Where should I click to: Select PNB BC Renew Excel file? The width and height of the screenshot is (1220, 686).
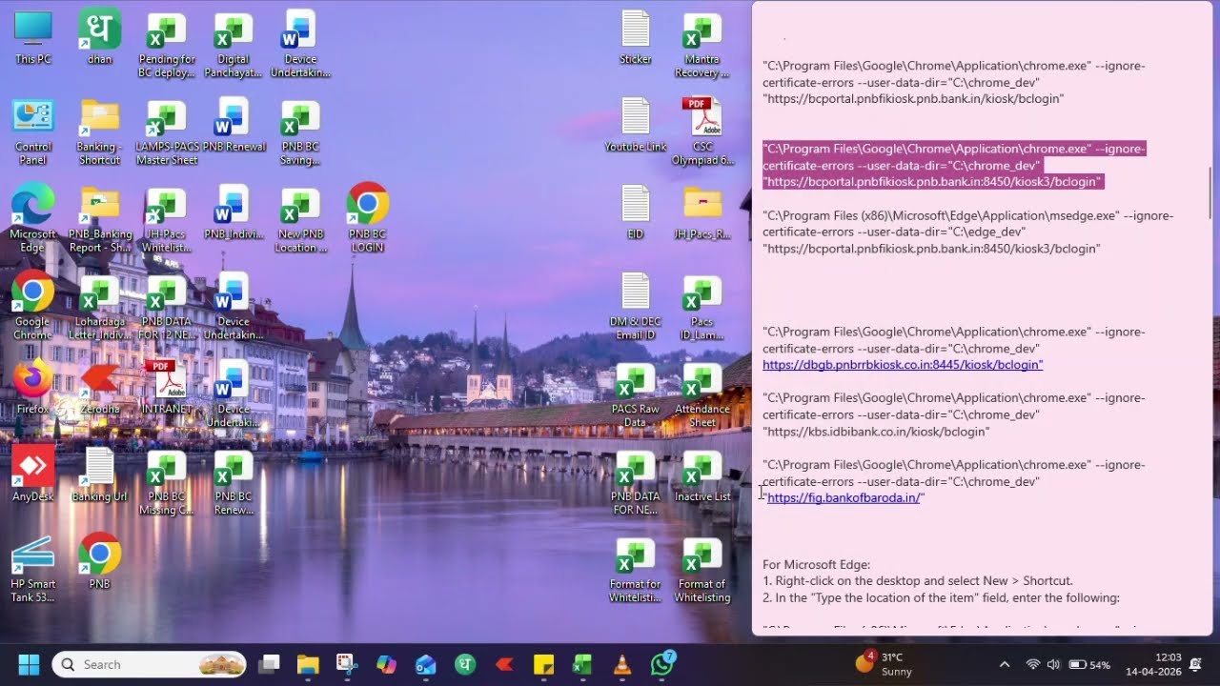(233, 481)
